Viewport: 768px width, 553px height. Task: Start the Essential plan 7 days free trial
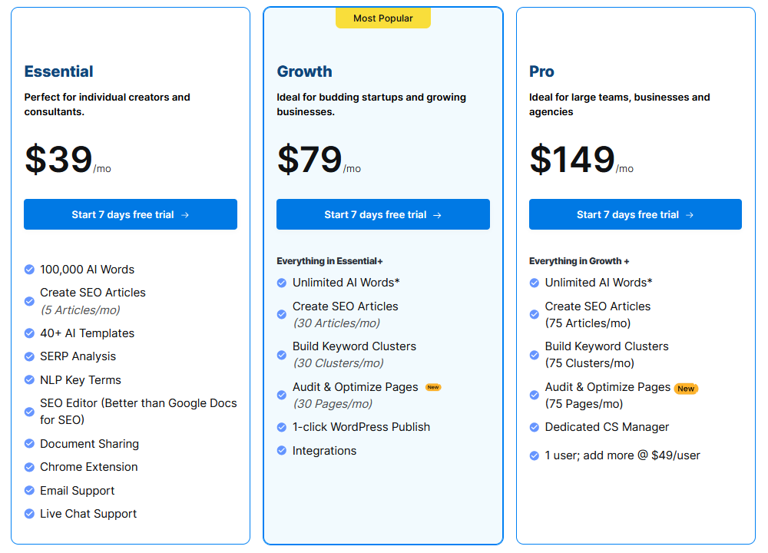(131, 214)
